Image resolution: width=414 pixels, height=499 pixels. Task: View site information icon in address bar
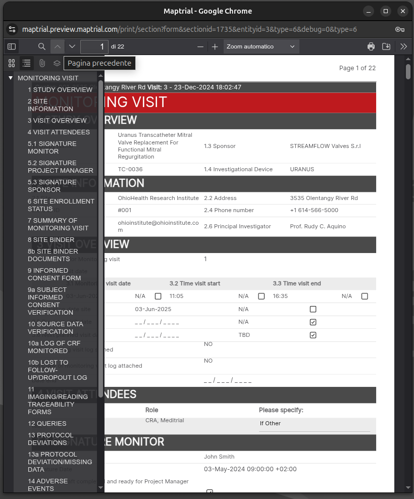click(12, 29)
